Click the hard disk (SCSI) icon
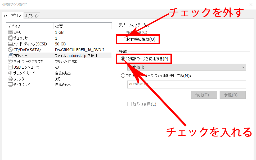Image resolution: width=256 pixels, height=160 pixels. pyautogui.click(x=10, y=44)
